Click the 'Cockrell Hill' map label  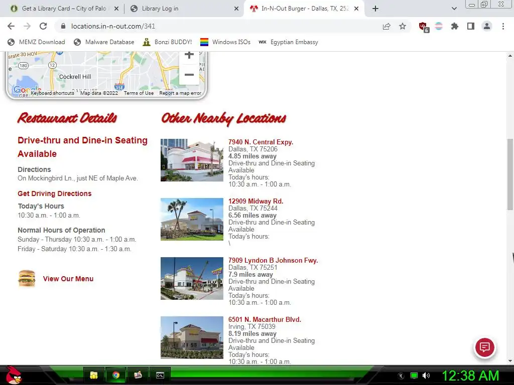75,77
